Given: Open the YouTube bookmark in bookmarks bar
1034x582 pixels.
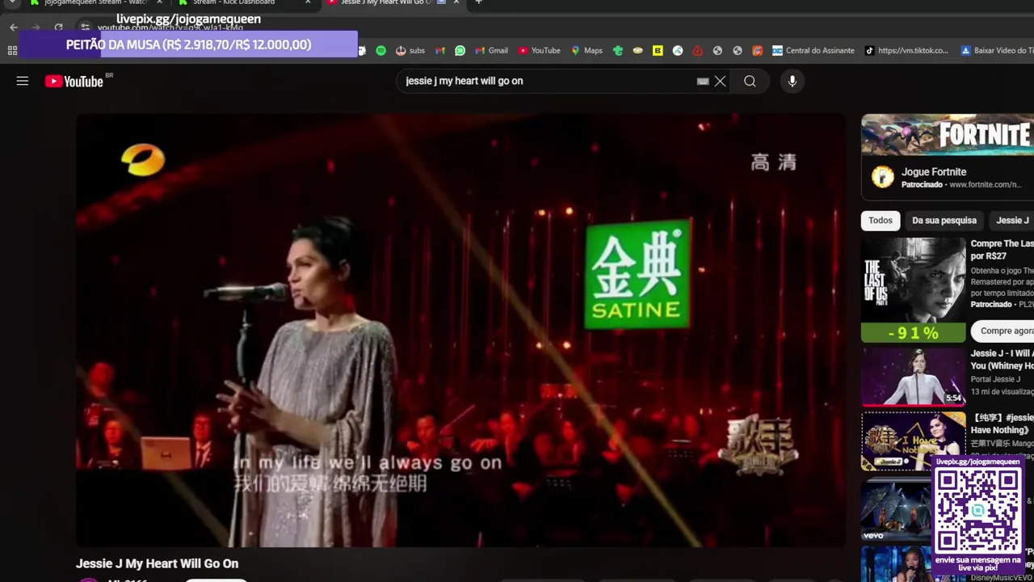Looking at the screenshot, I should pos(539,50).
